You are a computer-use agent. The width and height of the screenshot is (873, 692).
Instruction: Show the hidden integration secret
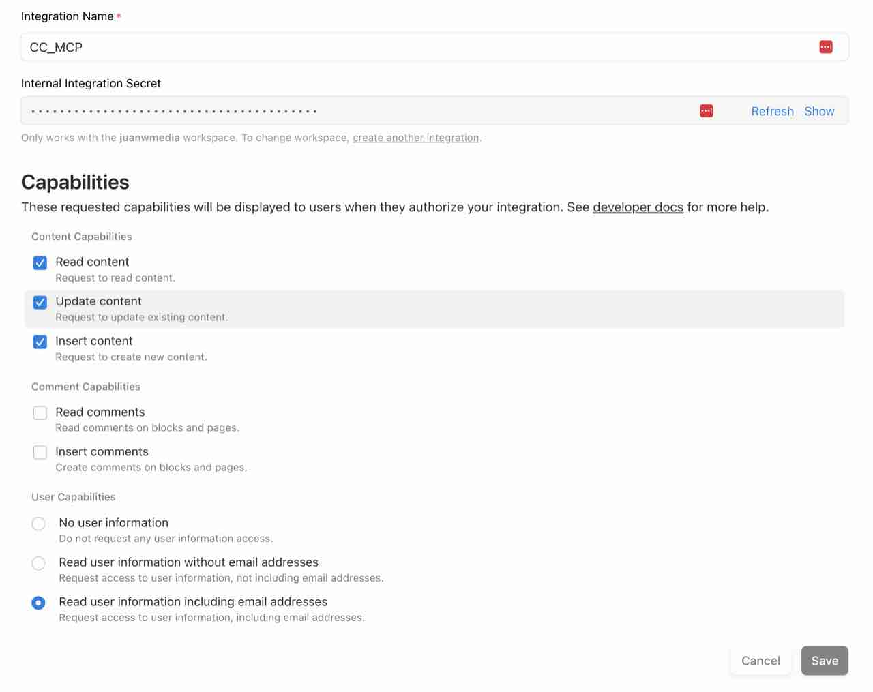click(x=819, y=111)
